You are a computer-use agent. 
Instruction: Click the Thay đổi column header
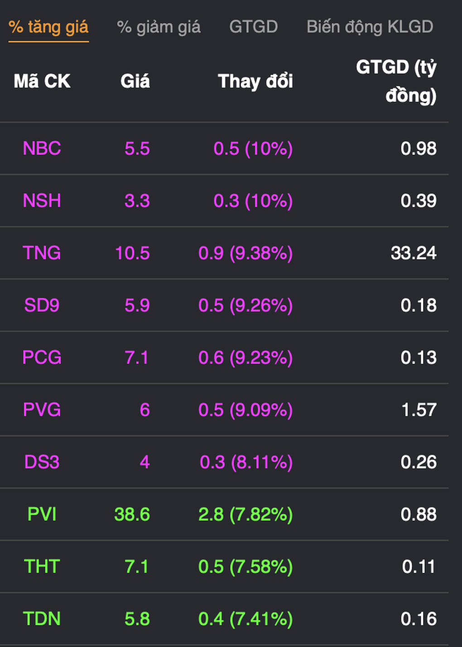255,81
